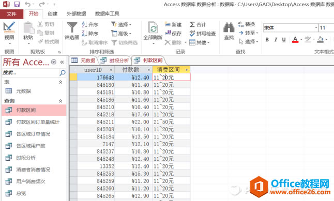Sort ascending with 升序

click(90, 24)
